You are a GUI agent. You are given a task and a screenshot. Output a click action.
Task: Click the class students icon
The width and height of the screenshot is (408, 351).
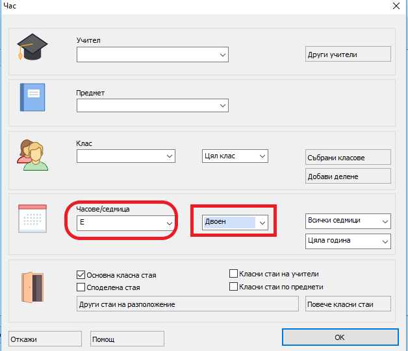pos(32,154)
